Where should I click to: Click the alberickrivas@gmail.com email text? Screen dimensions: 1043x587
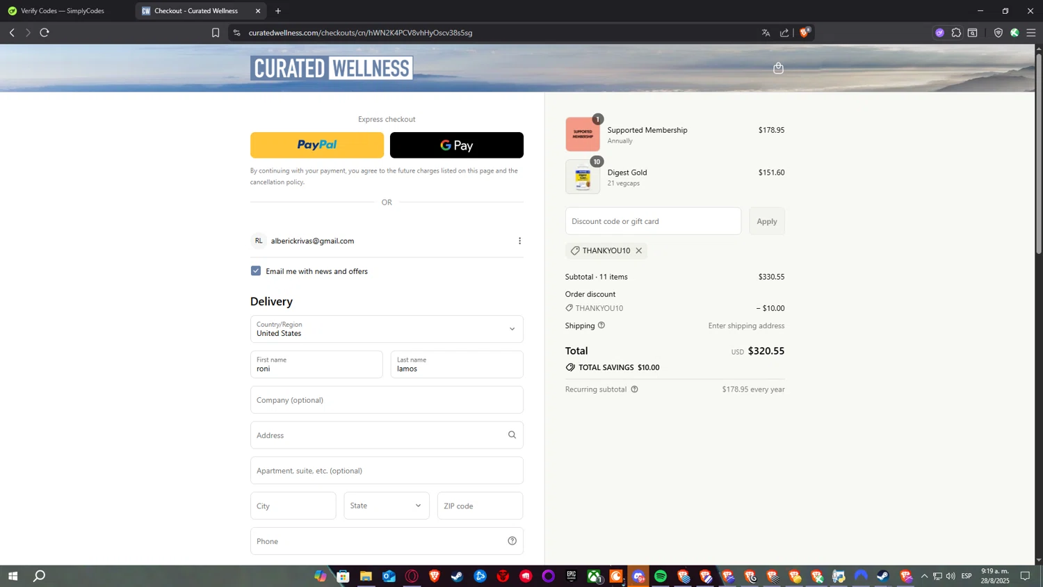coord(312,241)
